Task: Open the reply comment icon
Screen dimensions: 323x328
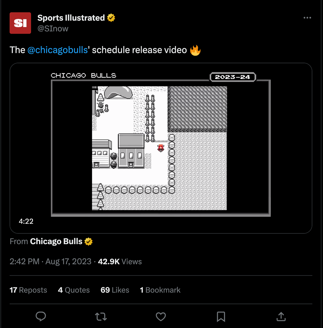Action: tap(41, 316)
